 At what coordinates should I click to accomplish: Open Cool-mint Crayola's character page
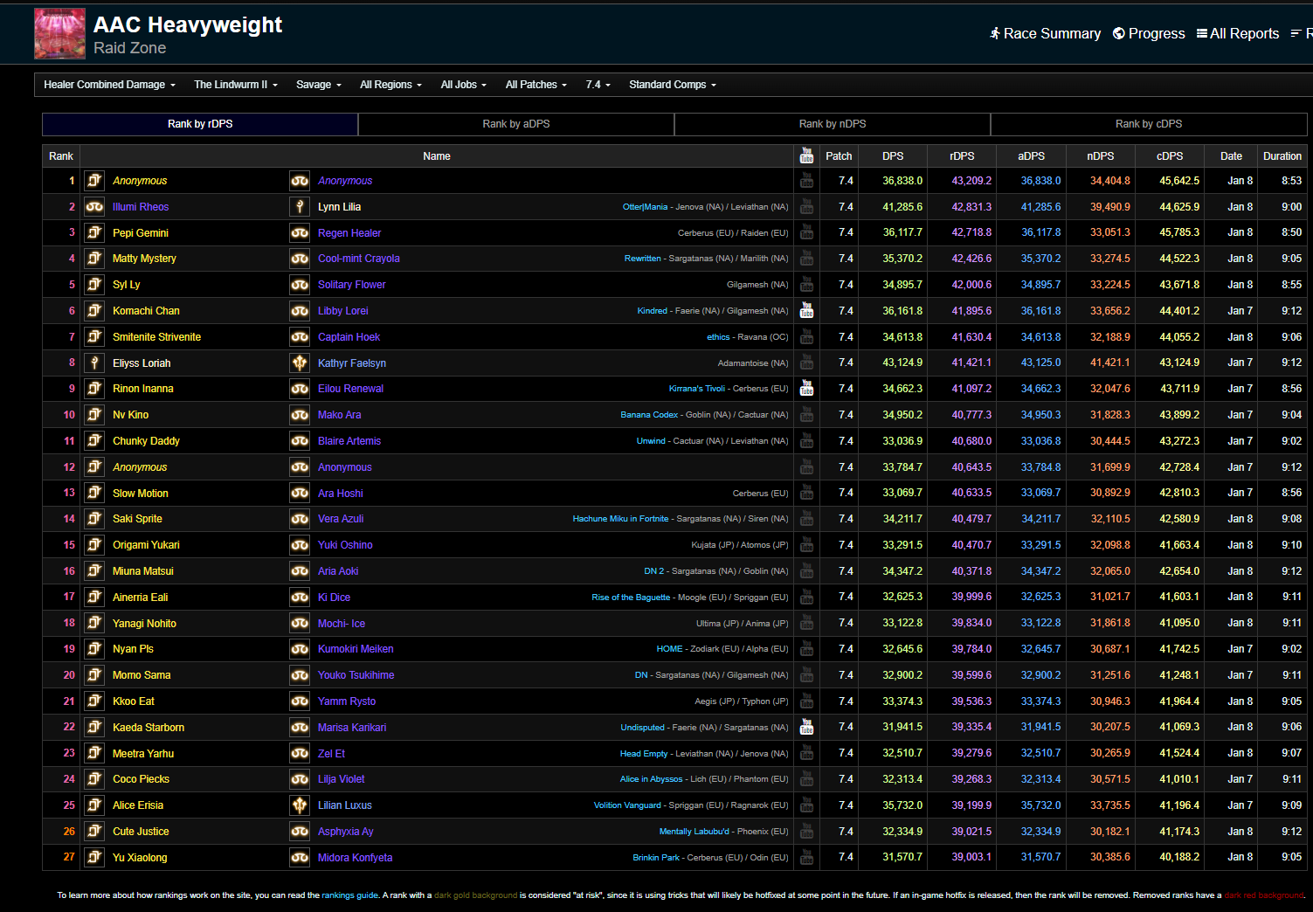(x=359, y=259)
